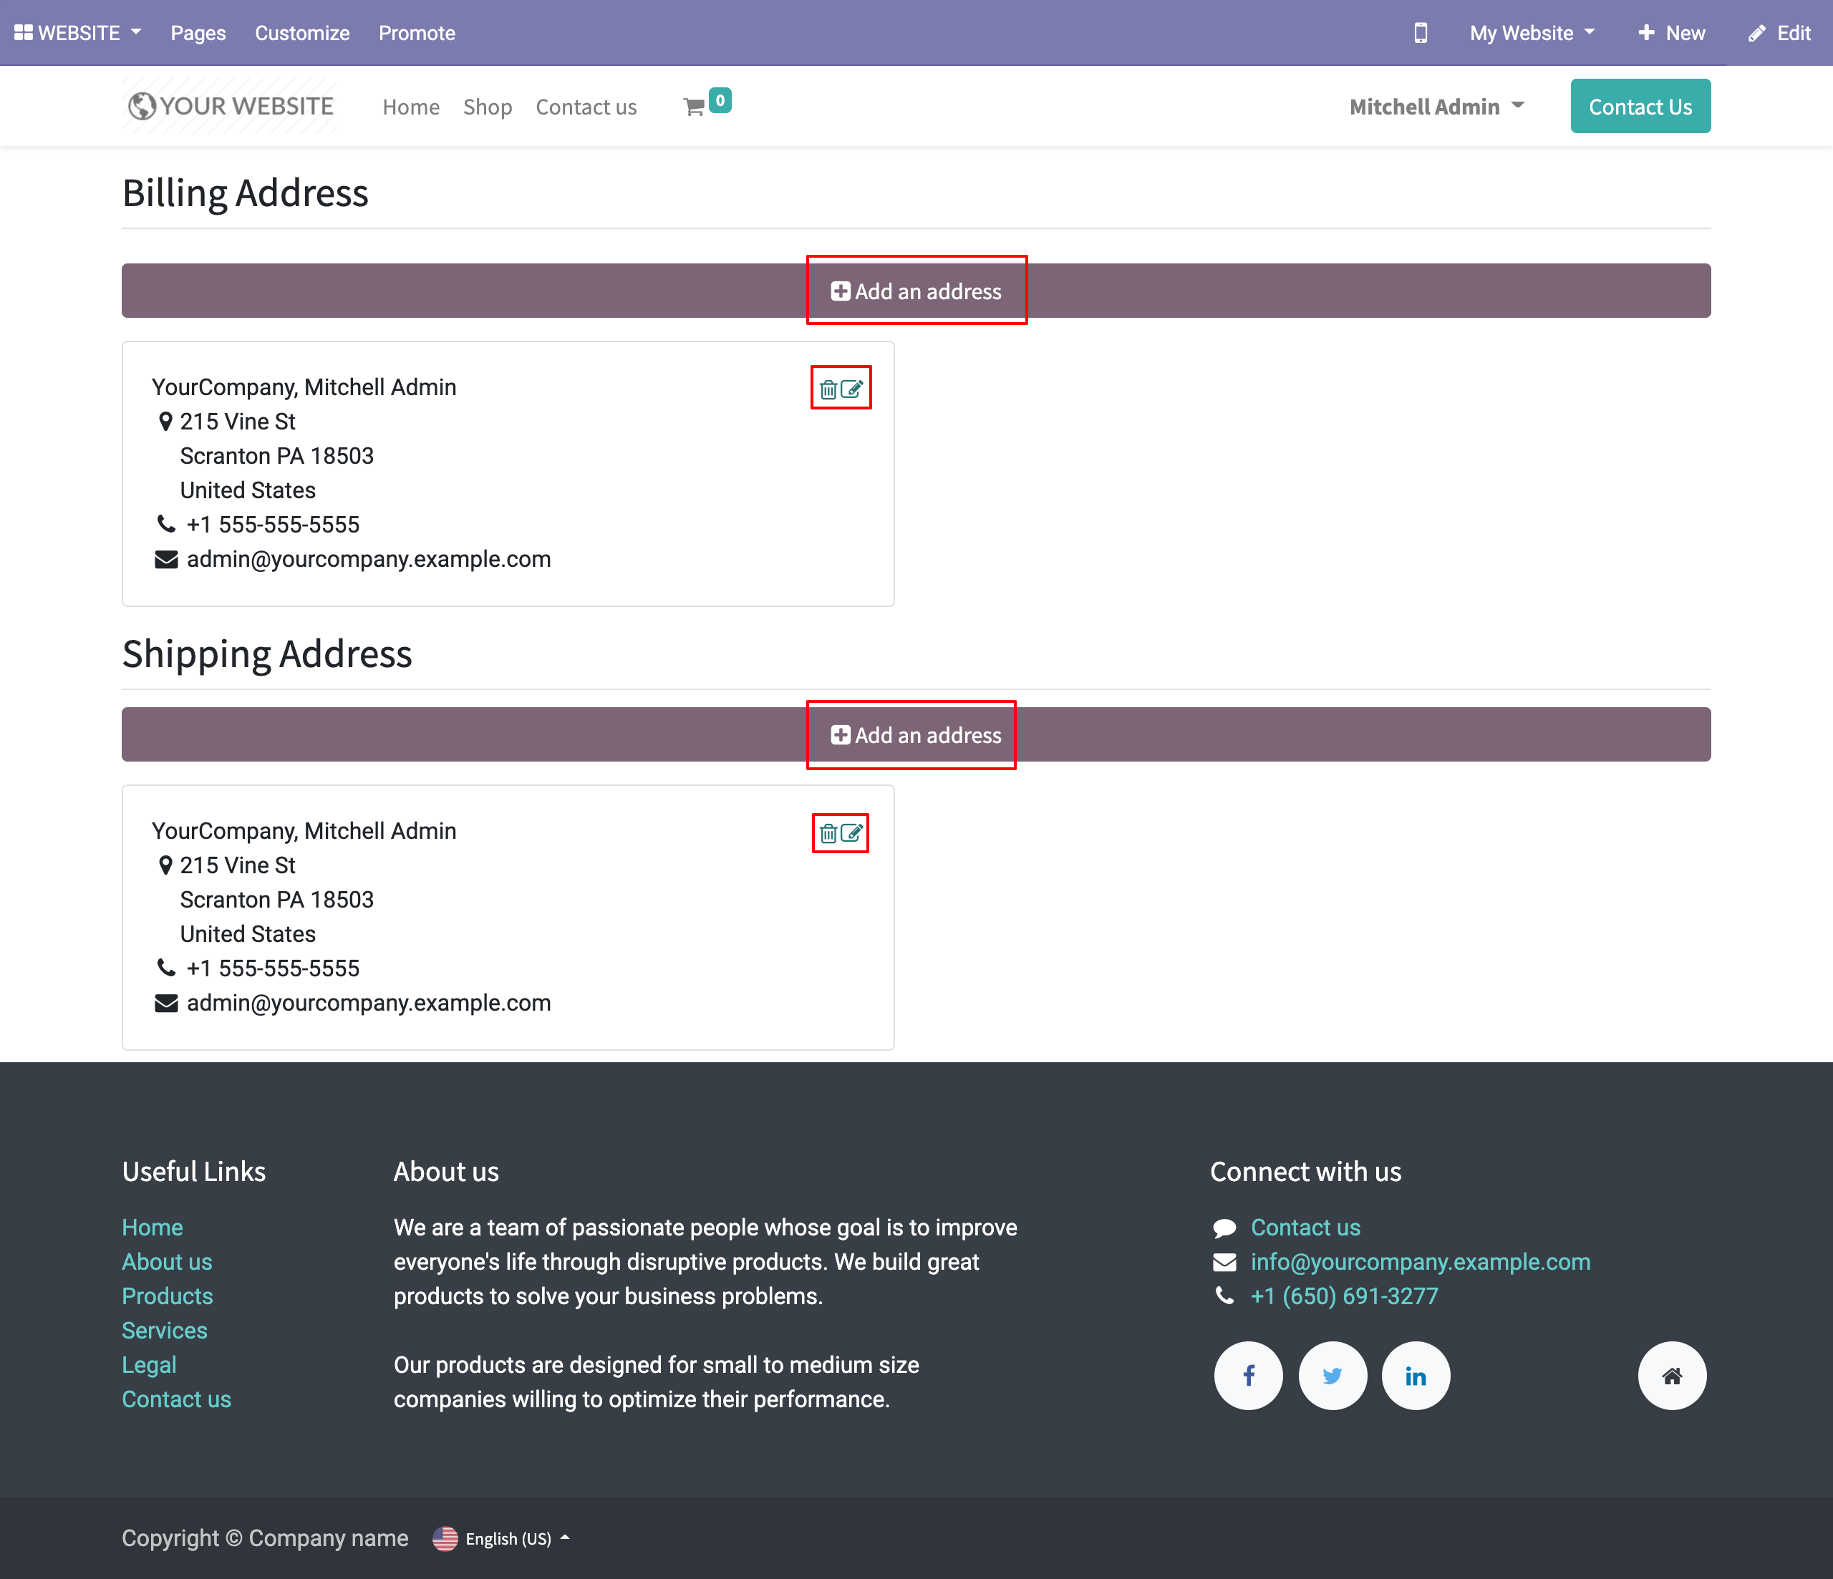
Task: Delete the billing address via trash icon
Action: click(828, 389)
